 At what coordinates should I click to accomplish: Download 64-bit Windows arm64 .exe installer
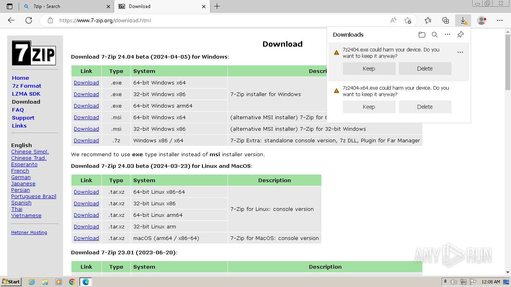[x=86, y=106]
